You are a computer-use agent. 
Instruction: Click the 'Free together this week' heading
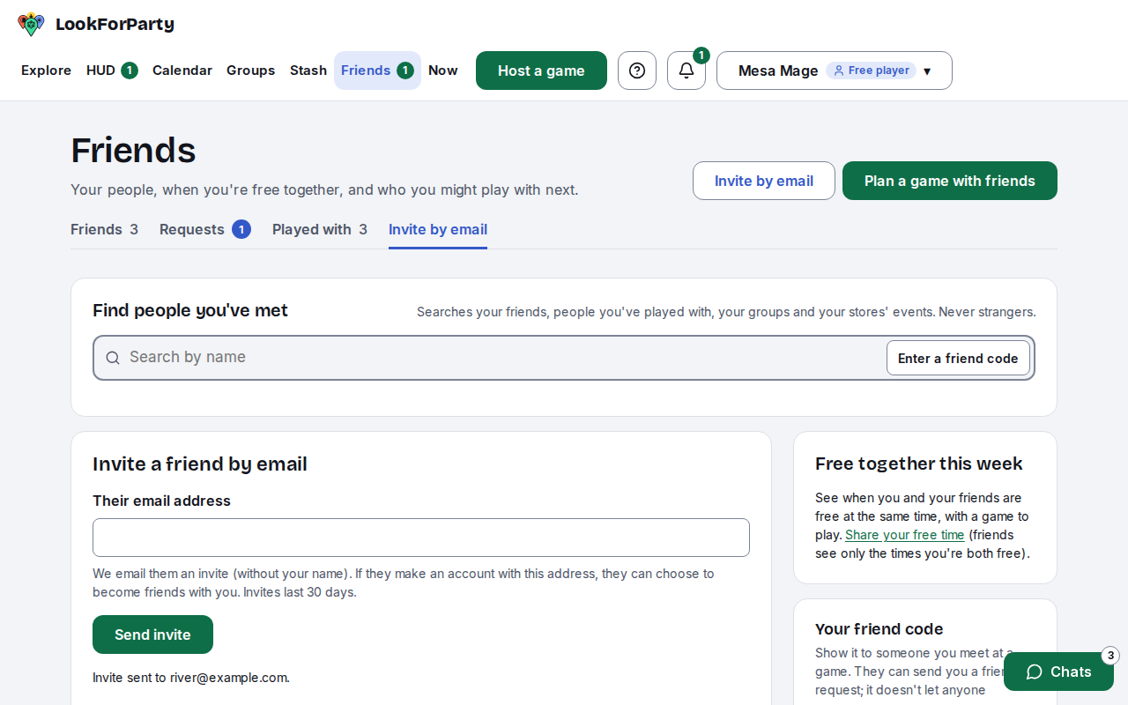[919, 464]
